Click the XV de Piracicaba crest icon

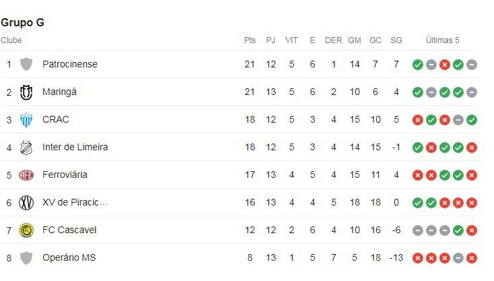26,203
